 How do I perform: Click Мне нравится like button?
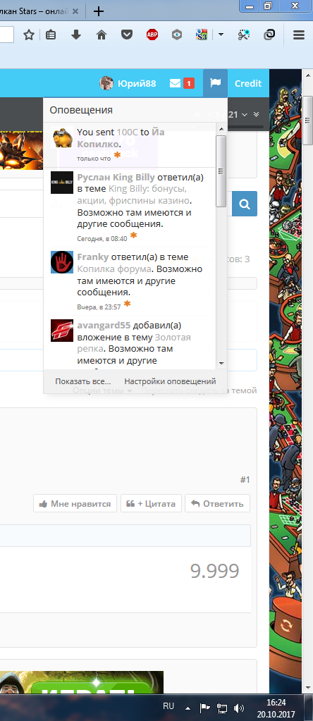pyautogui.click(x=75, y=503)
